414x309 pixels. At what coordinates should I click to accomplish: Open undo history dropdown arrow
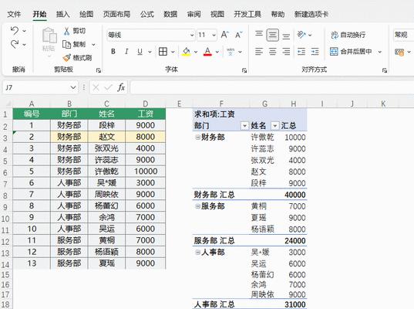pyautogui.click(x=25, y=31)
